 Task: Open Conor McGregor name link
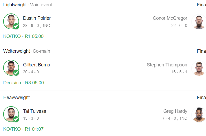pos(170,18)
